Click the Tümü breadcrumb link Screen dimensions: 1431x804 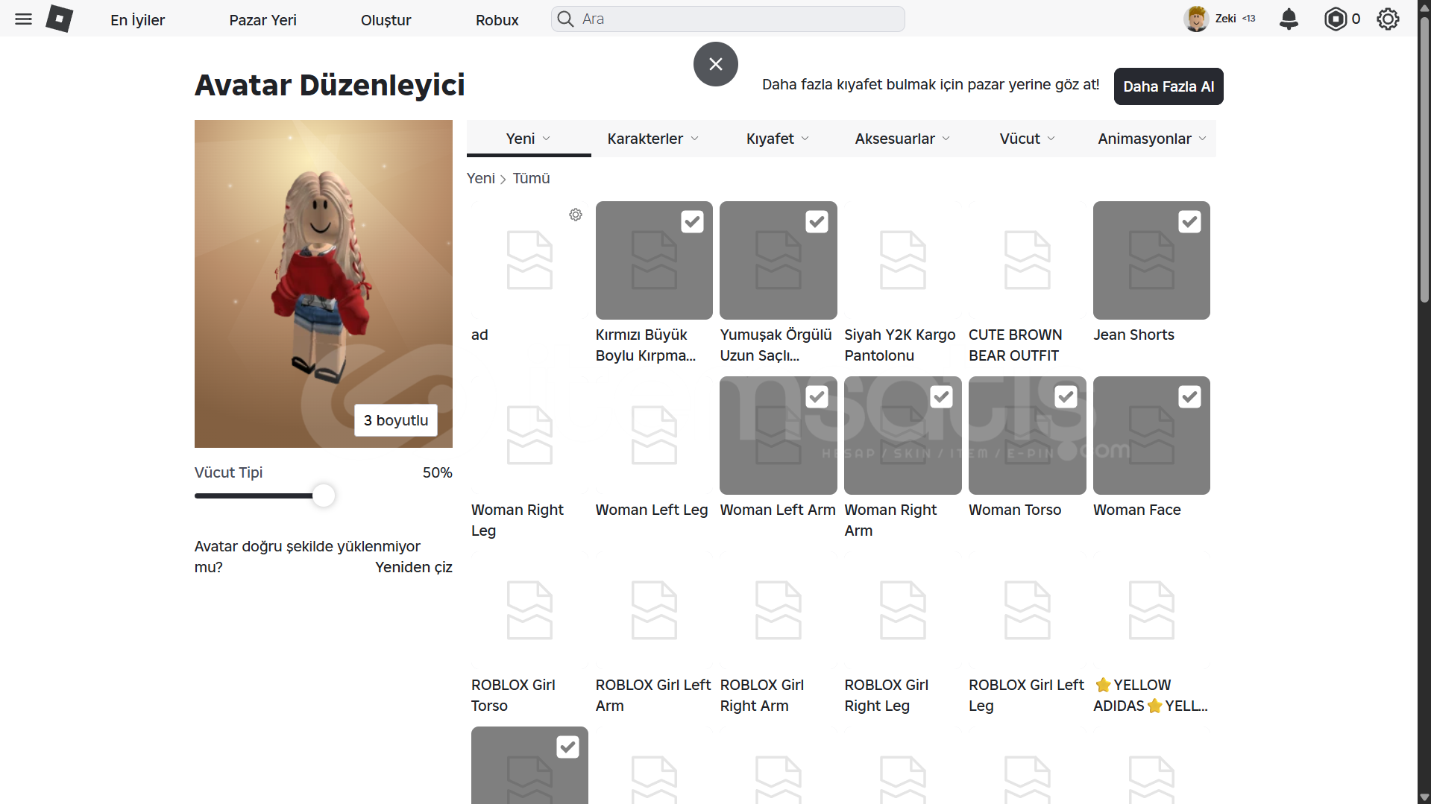click(x=531, y=178)
